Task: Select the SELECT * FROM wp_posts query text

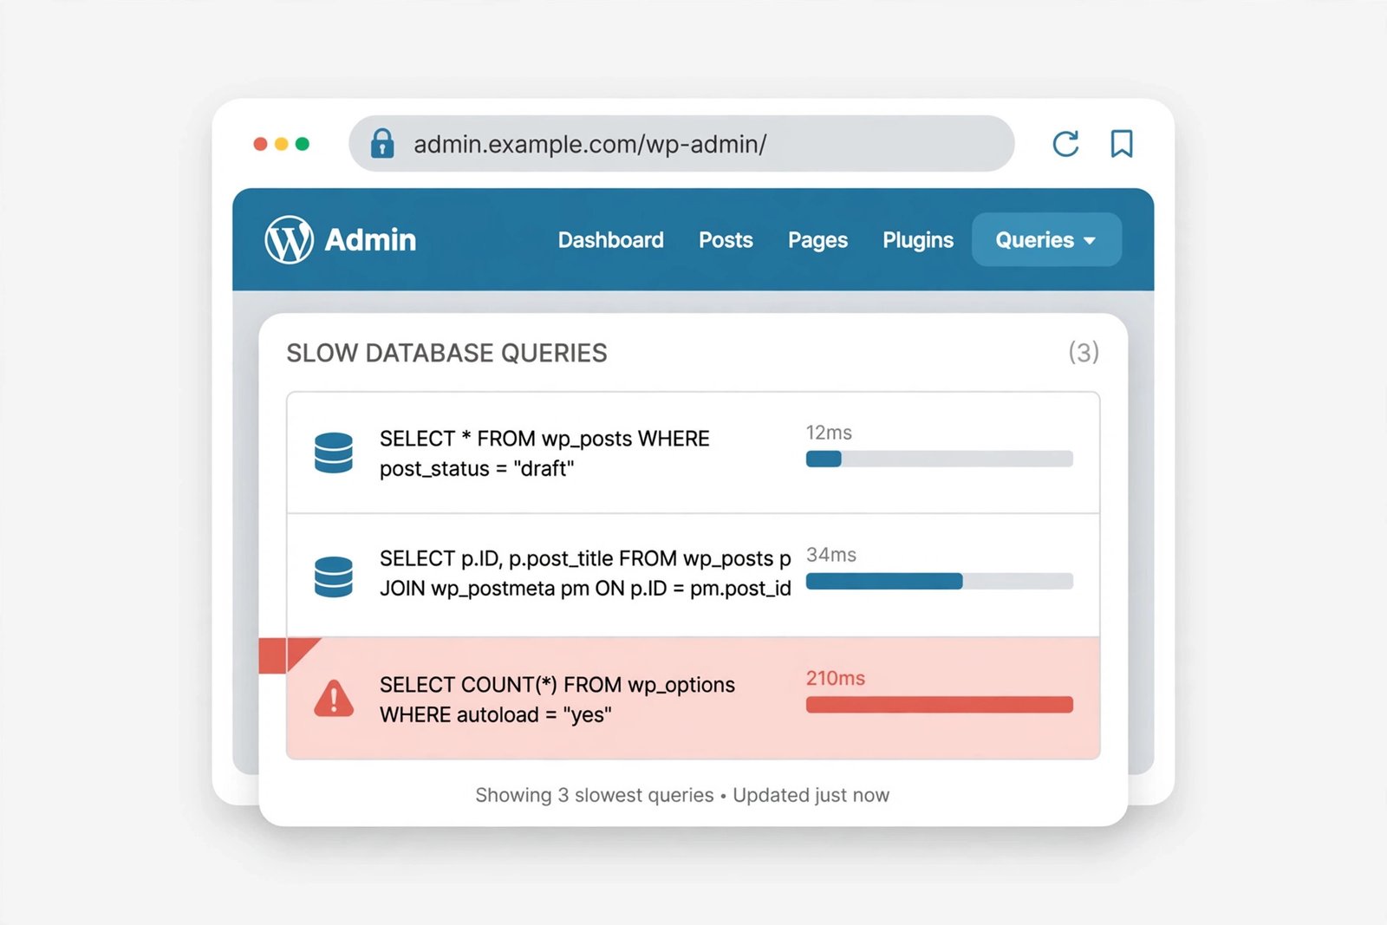Action: coord(544,453)
